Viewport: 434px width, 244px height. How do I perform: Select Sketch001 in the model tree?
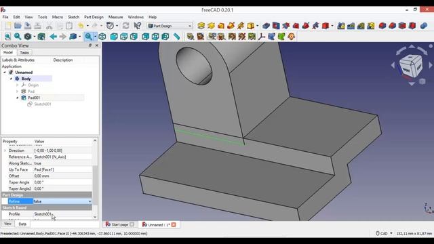(x=43, y=104)
